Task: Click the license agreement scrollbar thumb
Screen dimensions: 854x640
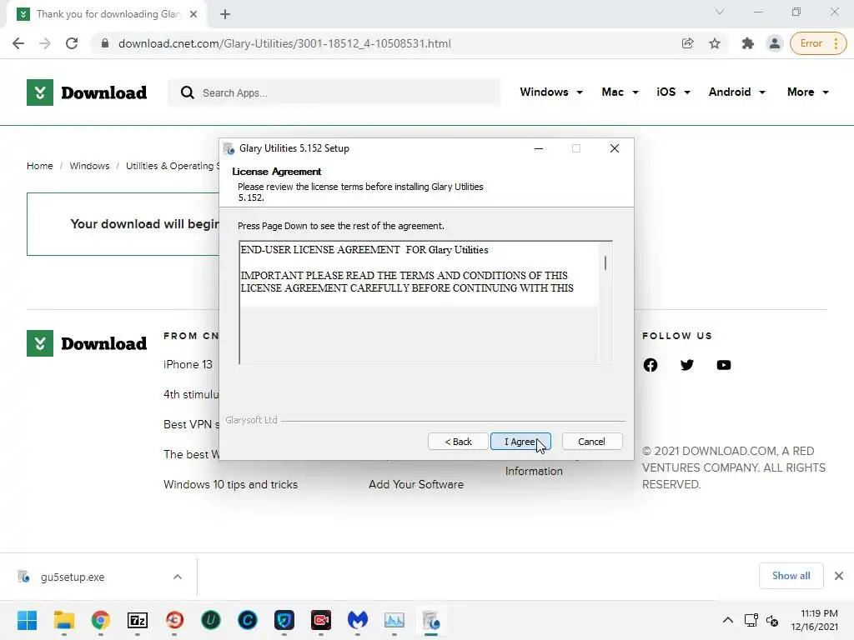Action: coord(605,262)
